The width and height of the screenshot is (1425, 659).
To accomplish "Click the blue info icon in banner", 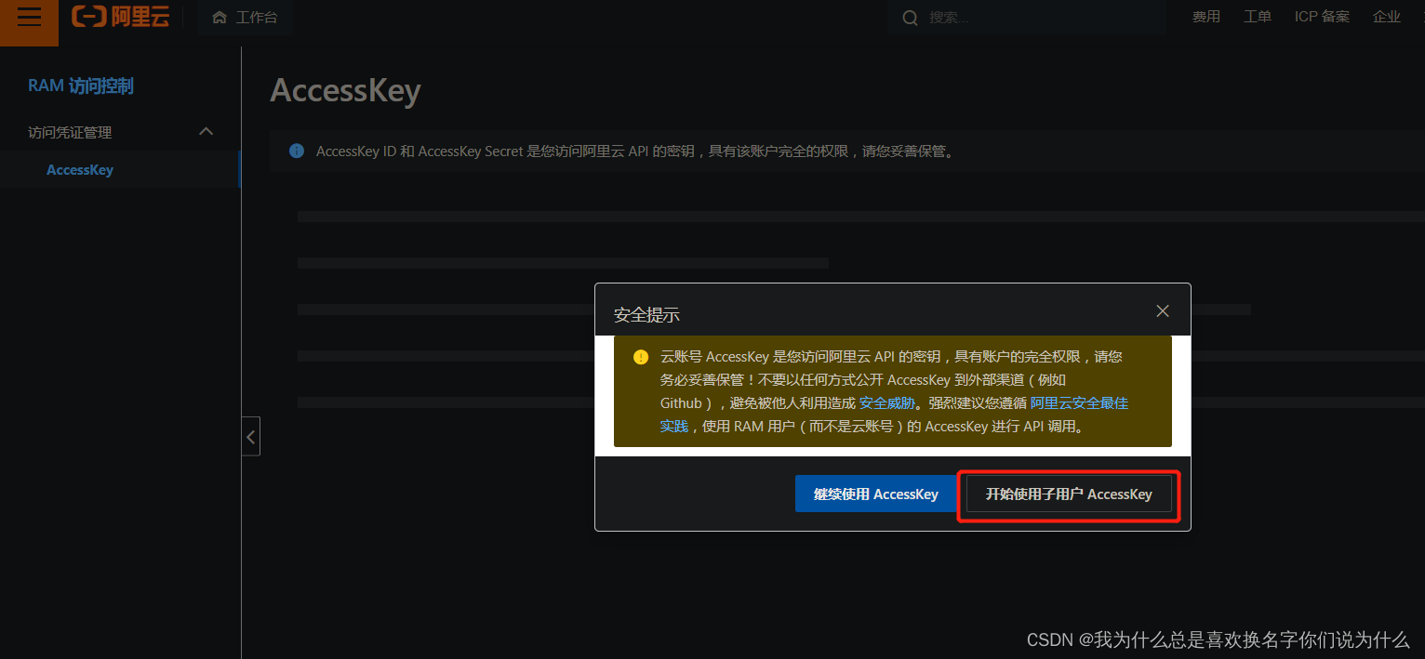I will tap(297, 151).
